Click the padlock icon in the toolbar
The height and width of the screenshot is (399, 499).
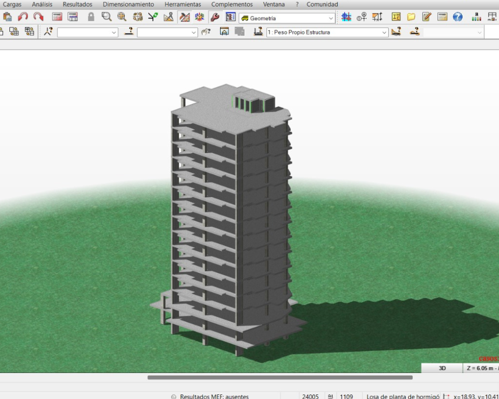coord(91,17)
